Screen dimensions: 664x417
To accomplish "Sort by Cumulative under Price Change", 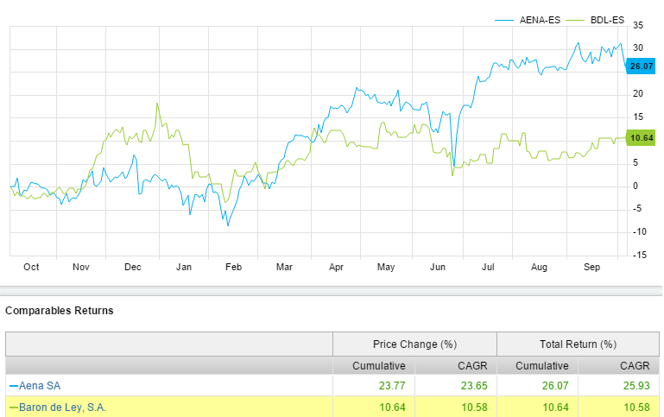I will 378,366.
